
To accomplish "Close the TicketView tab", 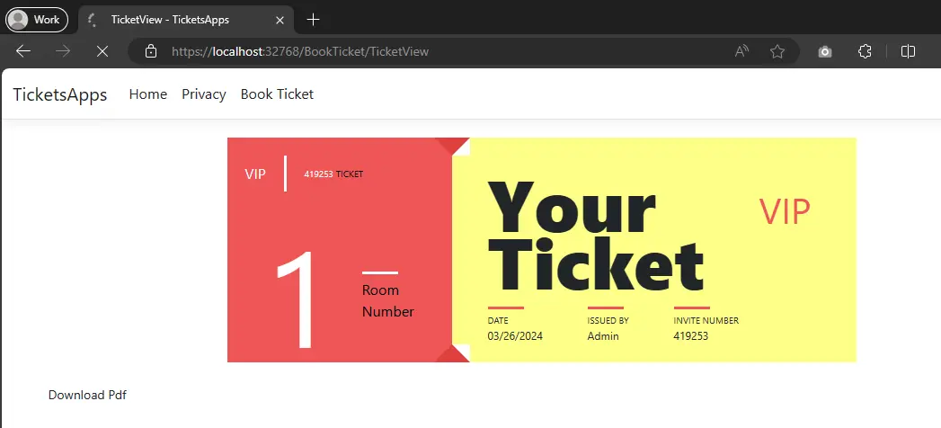I will pos(280,20).
